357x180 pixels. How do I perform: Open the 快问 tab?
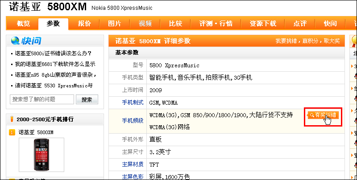[330, 24]
